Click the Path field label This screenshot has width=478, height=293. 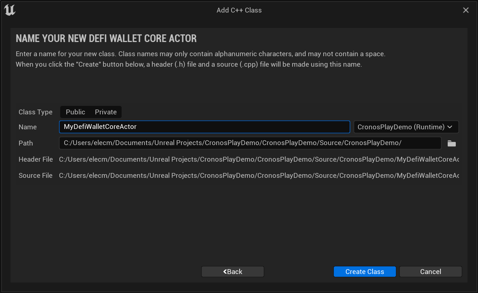(x=26, y=143)
